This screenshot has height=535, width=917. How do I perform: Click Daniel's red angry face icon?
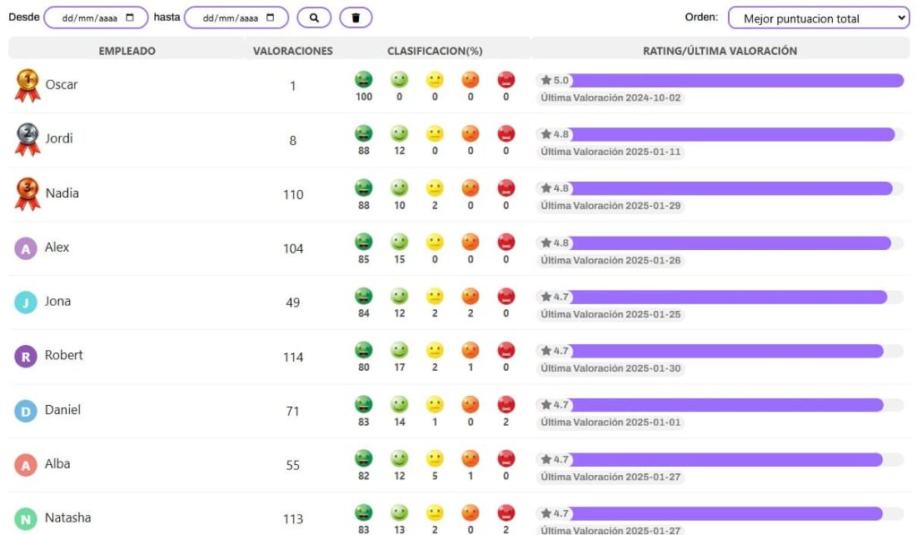[x=506, y=404]
